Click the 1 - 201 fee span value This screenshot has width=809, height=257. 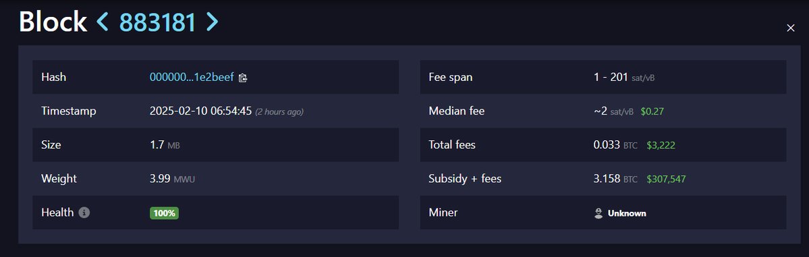(624, 78)
